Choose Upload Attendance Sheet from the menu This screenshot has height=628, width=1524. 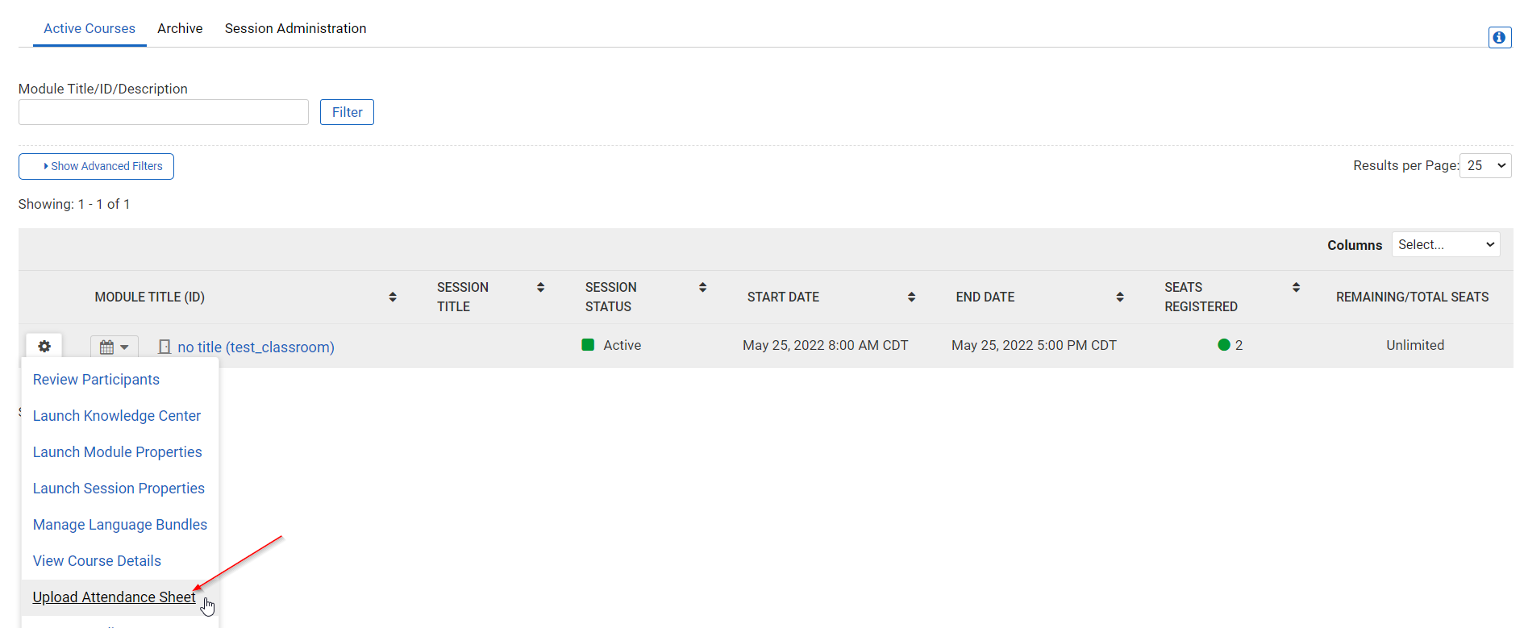point(114,597)
